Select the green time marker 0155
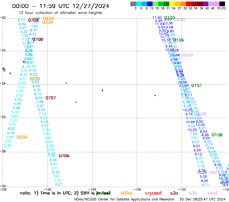Viewport: 229px width, 202px height. point(170,18)
